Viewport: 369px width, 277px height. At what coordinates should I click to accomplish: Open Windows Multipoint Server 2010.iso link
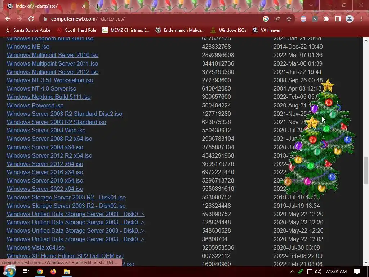pos(53,55)
